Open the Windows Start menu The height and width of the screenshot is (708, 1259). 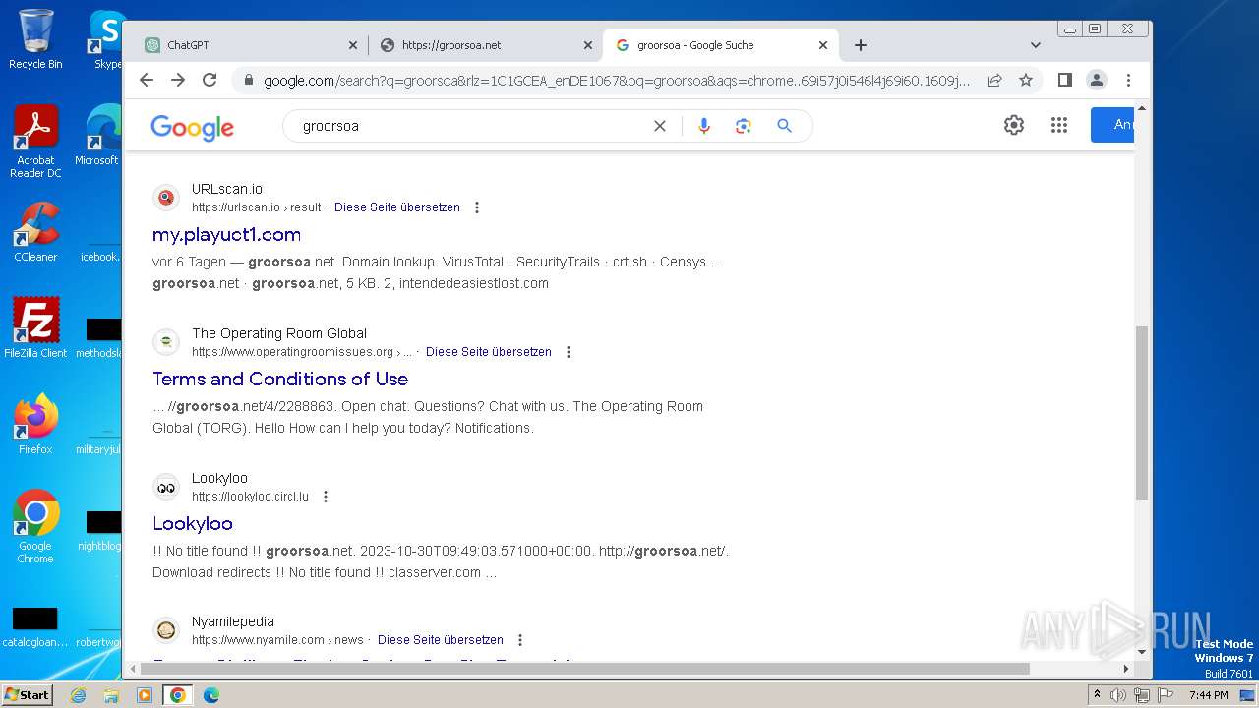point(27,694)
